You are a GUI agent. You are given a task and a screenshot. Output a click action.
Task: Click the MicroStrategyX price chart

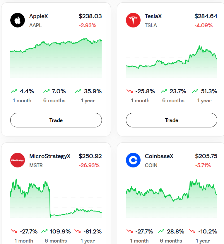[56, 198]
